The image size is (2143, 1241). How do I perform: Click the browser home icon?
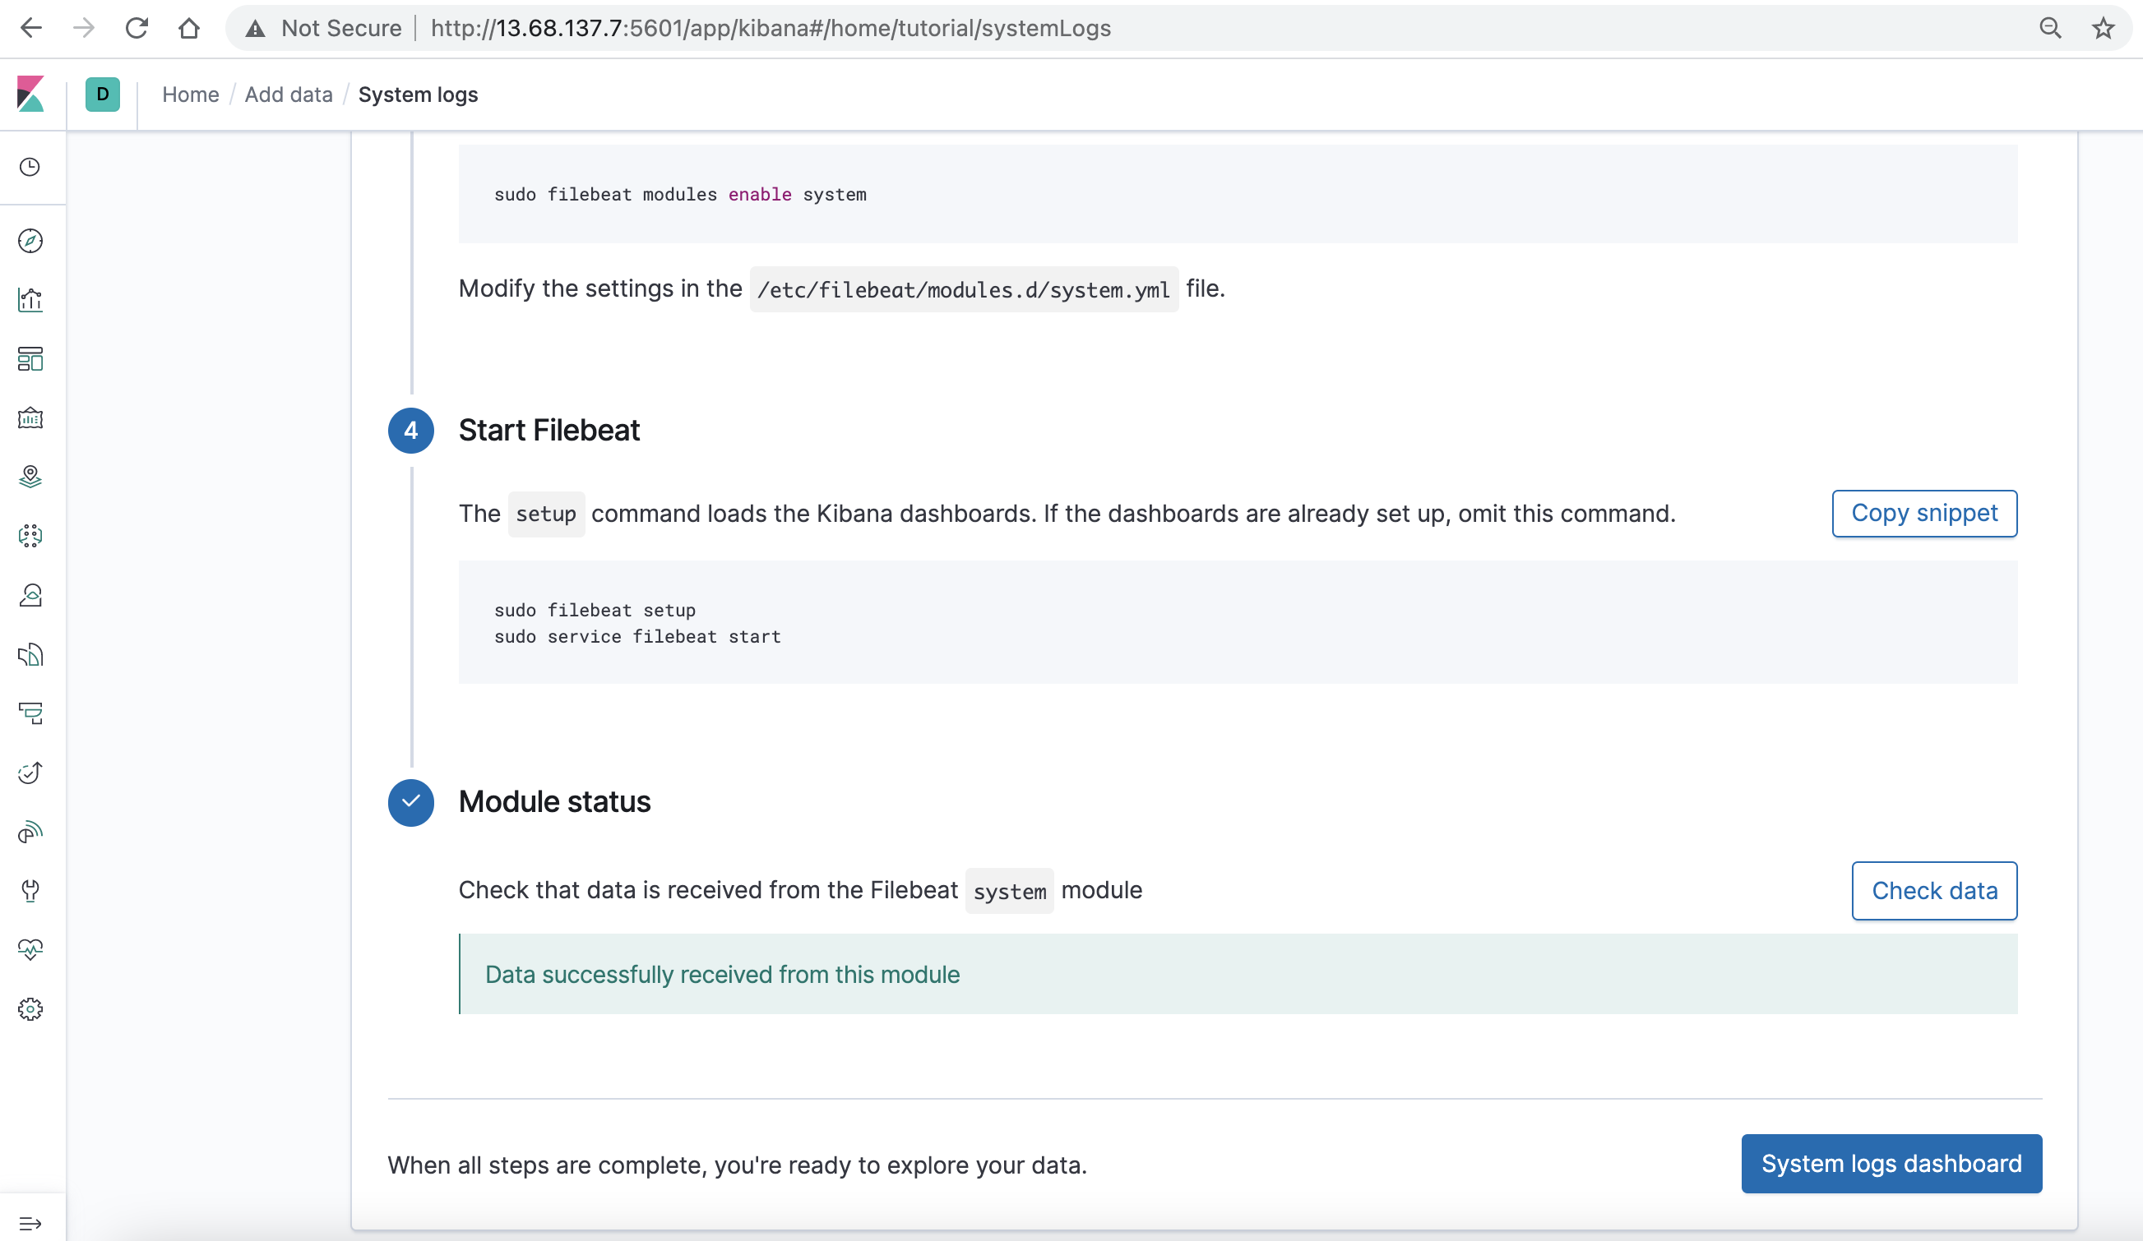coord(189,28)
